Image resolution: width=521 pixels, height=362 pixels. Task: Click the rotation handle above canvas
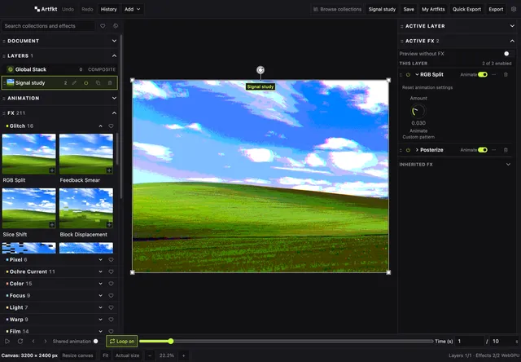[260, 70]
